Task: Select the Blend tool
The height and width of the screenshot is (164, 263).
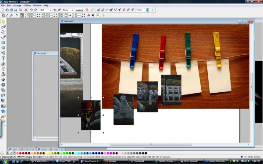Action: point(3,90)
